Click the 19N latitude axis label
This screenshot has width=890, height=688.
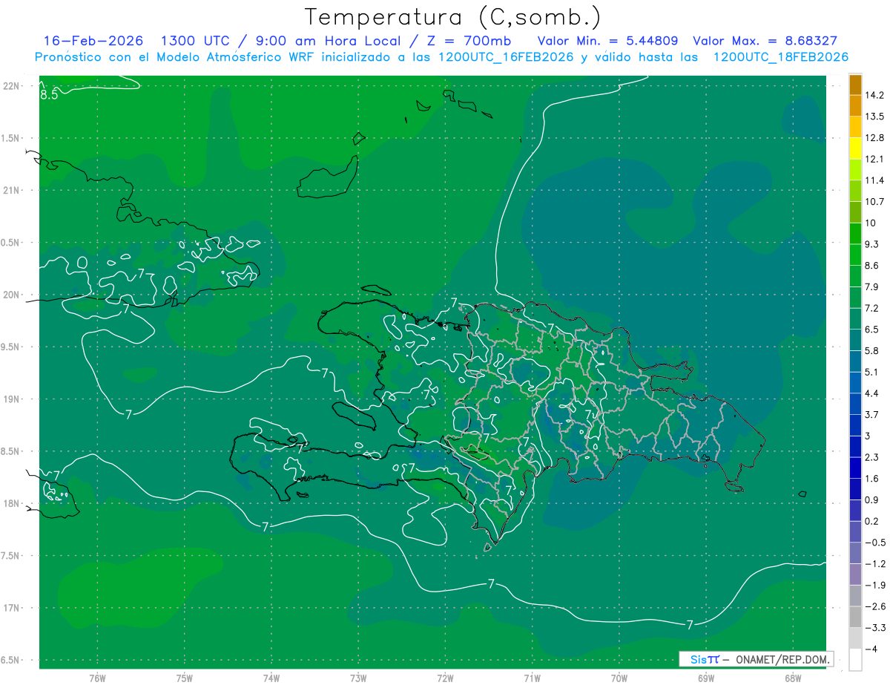11,399
